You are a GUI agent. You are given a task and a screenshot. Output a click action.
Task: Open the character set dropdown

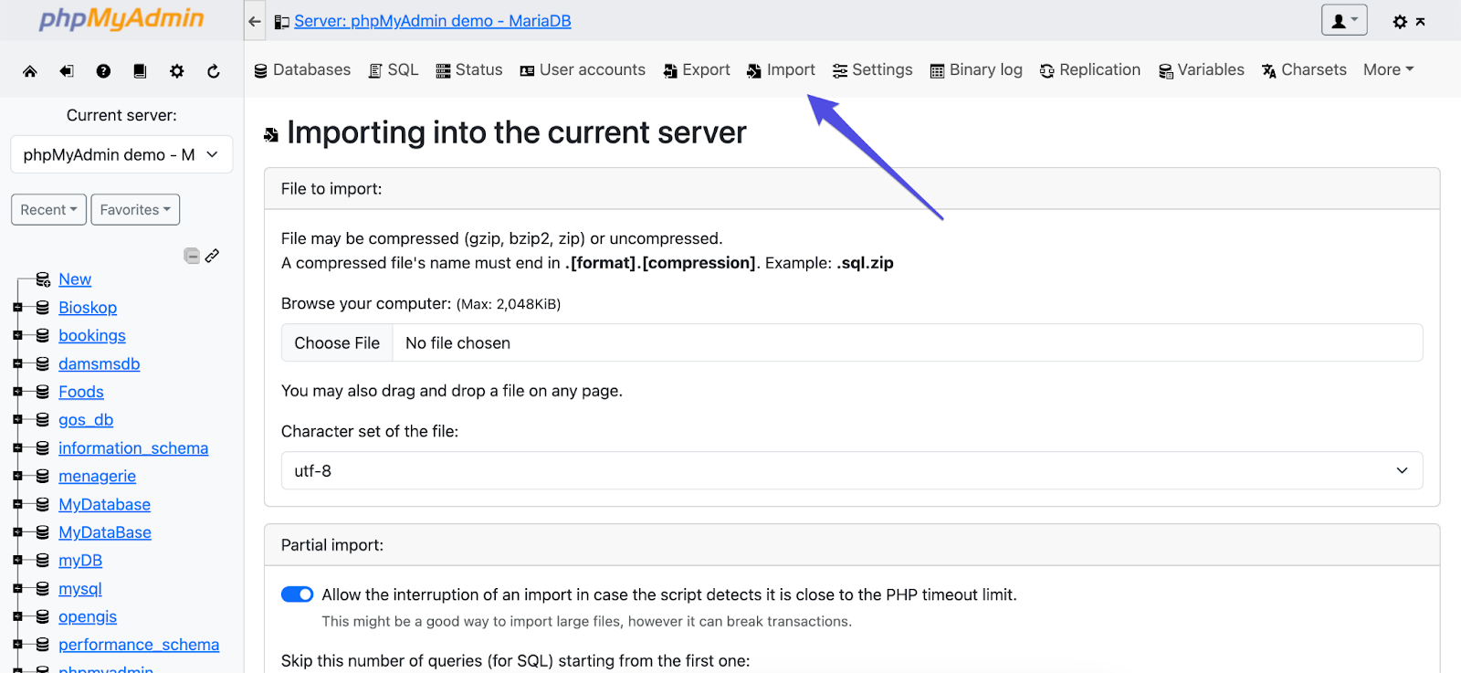852,470
